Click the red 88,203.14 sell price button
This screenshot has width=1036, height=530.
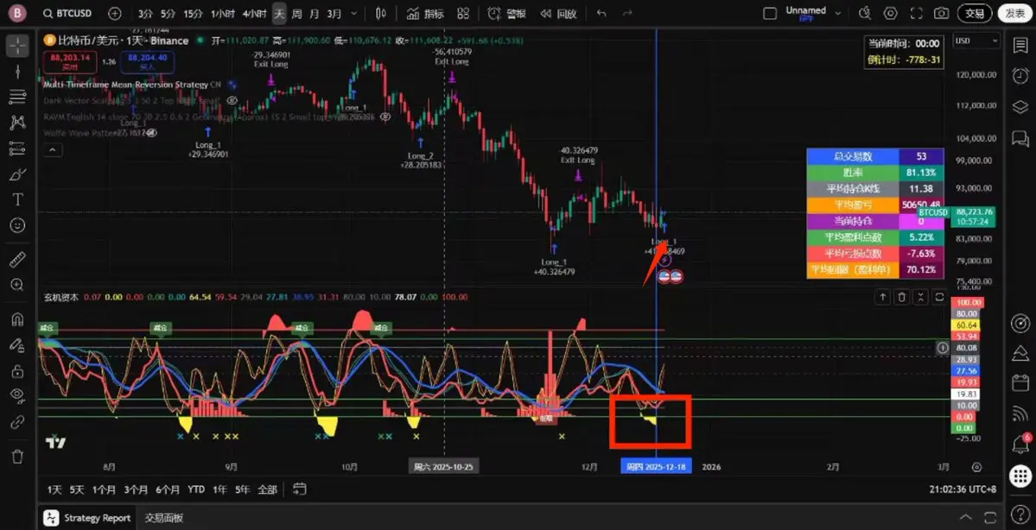(x=69, y=62)
